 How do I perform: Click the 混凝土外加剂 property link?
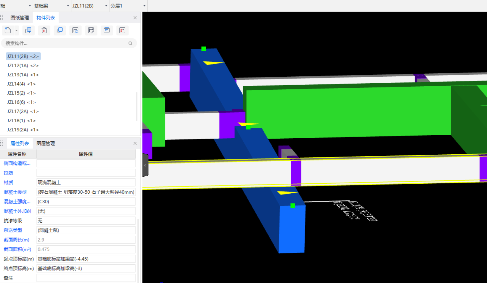tap(17, 211)
